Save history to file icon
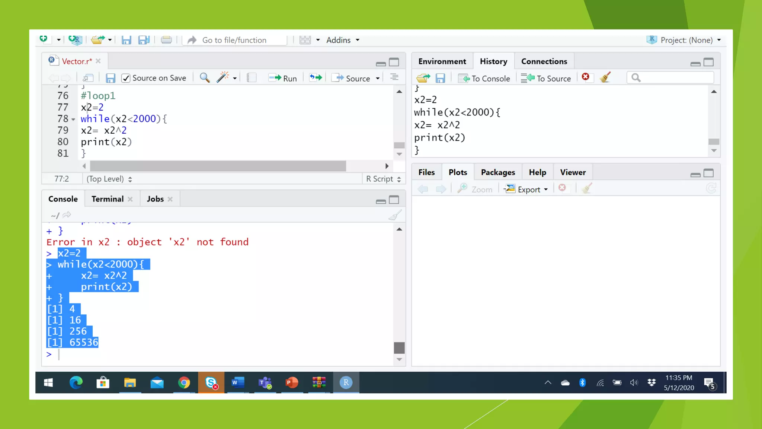This screenshot has width=762, height=429. coord(441,78)
